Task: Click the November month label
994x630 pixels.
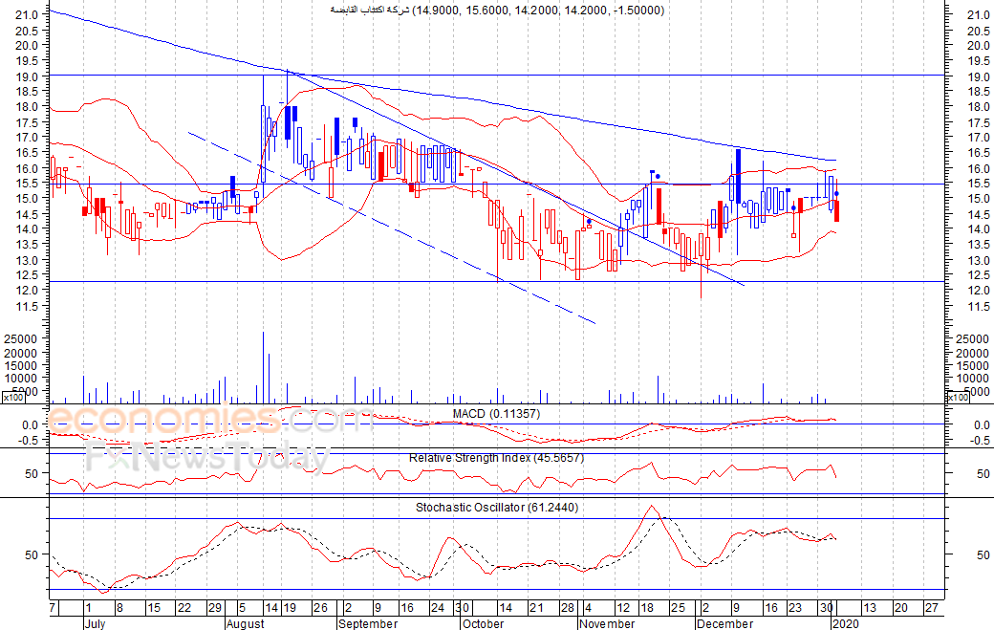Action: pyautogui.click(x=607, y=623)
